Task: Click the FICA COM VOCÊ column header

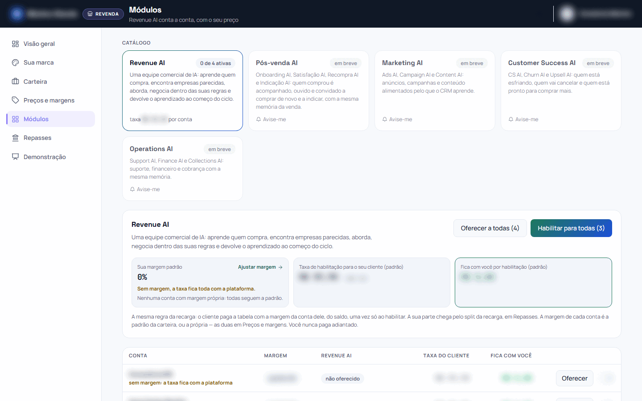Action: tap(511, 356)
